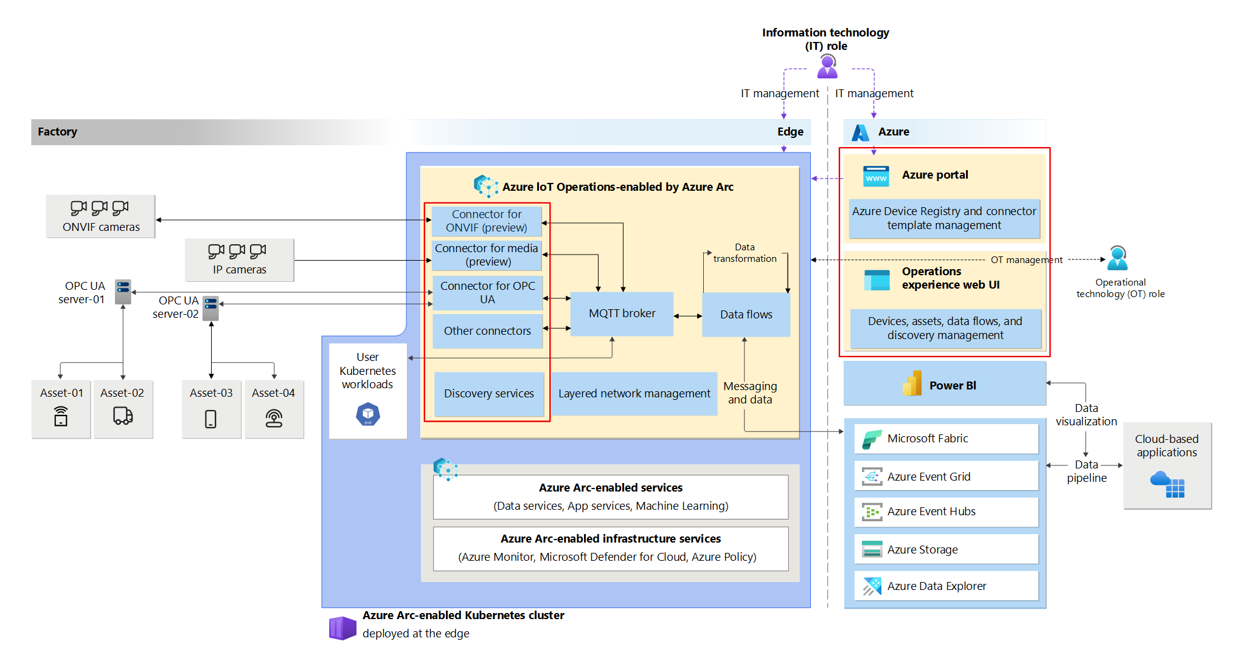Click the cloud-based applications cloud icon
This screenshot has width=1233, height=658.
pyautogui.click(x=1167, y=484)
